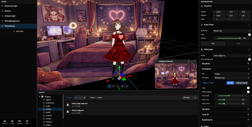Screen dimensions: 252x127
Task: Enable Loop in the Animation section
Action: pyautogui.click(x=248, y=88)
